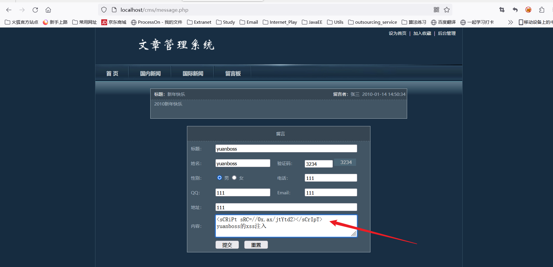
Task: Click the 姓名 input field
Action: point(243,163)
